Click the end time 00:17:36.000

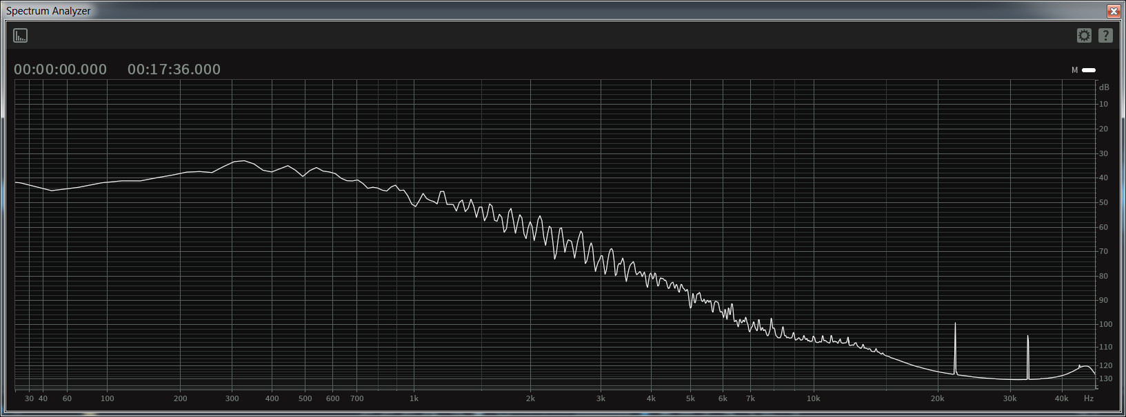tap(174, 69)
